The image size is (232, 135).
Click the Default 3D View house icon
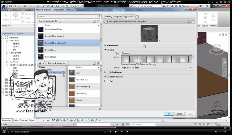coord(57,6)
